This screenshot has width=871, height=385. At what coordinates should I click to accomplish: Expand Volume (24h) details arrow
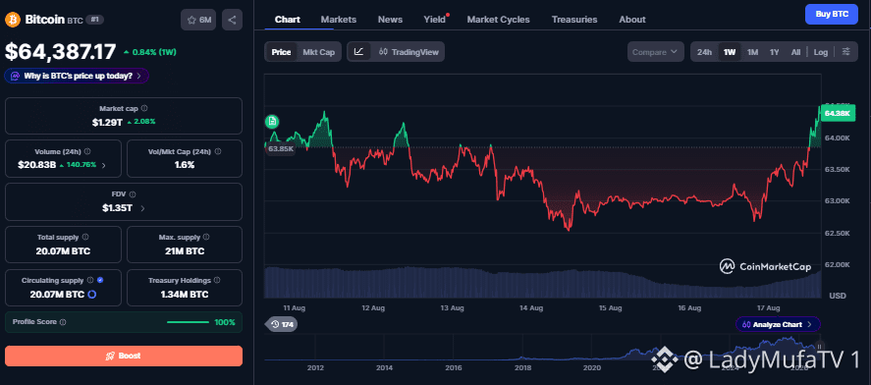pos(104,165)
